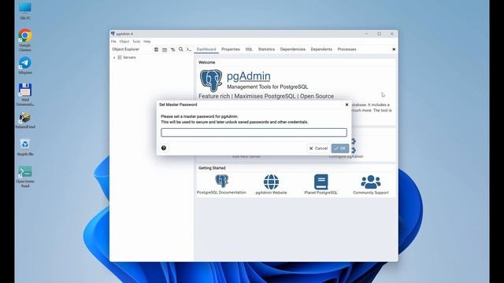Open search objects magnifier icon

click(x=181, y=50)
